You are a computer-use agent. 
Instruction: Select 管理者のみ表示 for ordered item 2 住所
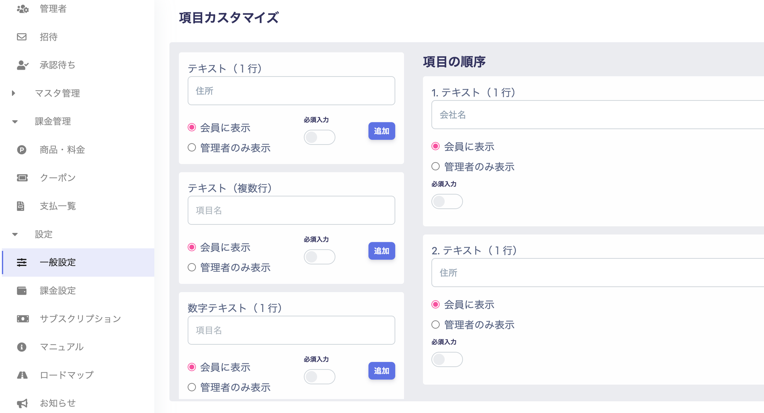click(436, 325)
